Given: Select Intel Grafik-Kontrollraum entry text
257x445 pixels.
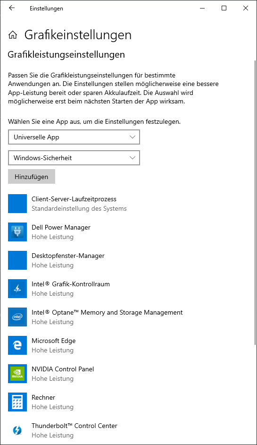Looking at the screenshot, I should point(71,284).
